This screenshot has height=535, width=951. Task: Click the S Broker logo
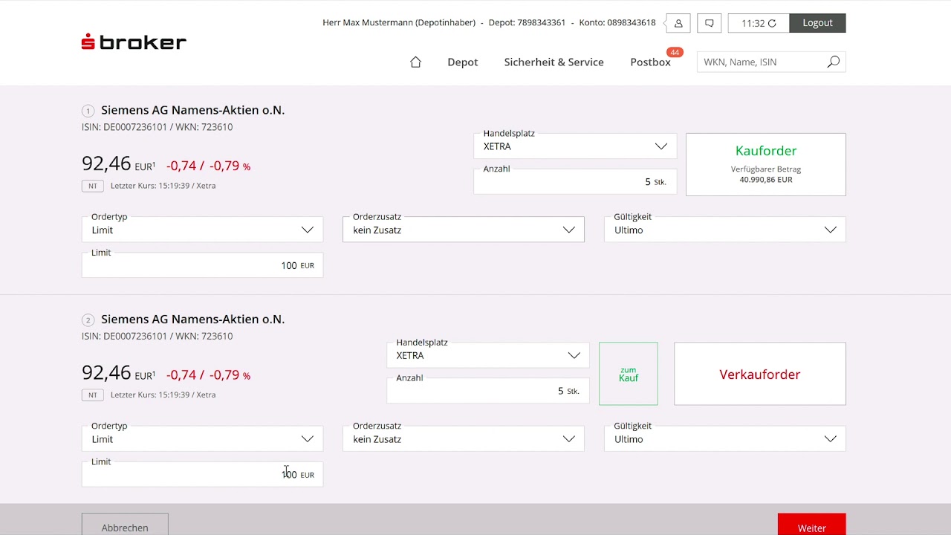tap(134, 42)
